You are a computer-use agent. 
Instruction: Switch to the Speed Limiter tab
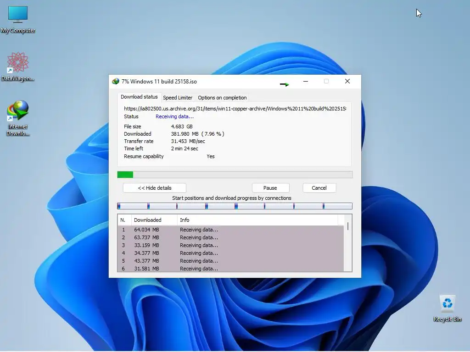(178, 98)
